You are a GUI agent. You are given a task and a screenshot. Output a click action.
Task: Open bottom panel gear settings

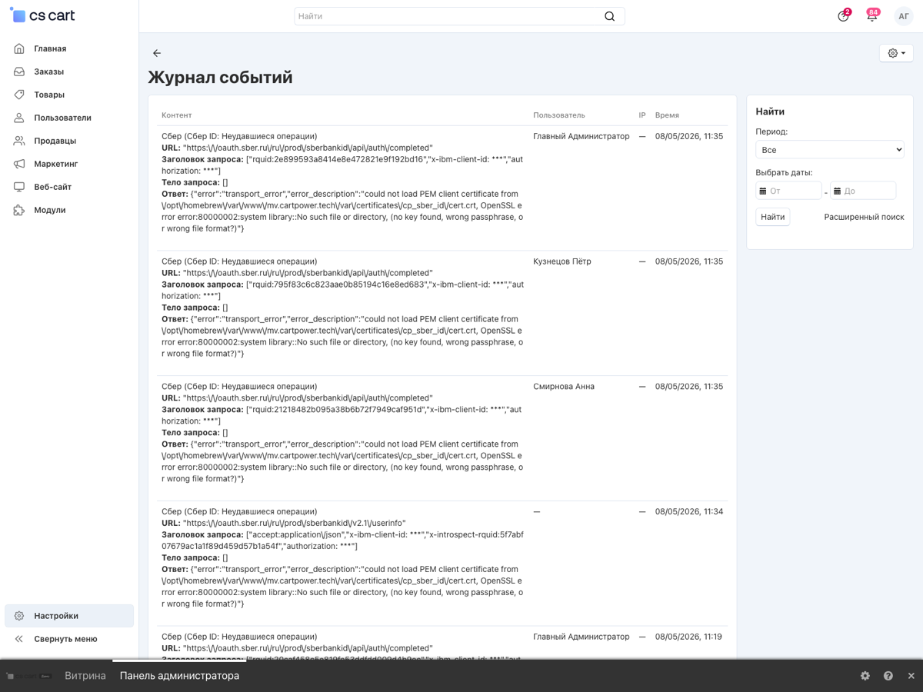865,676
